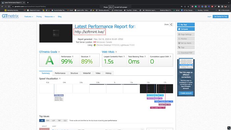Open the Extensions puzzle icon
Image resolution: width=231 pixels, height=130 pixels.
pos(219,7)
